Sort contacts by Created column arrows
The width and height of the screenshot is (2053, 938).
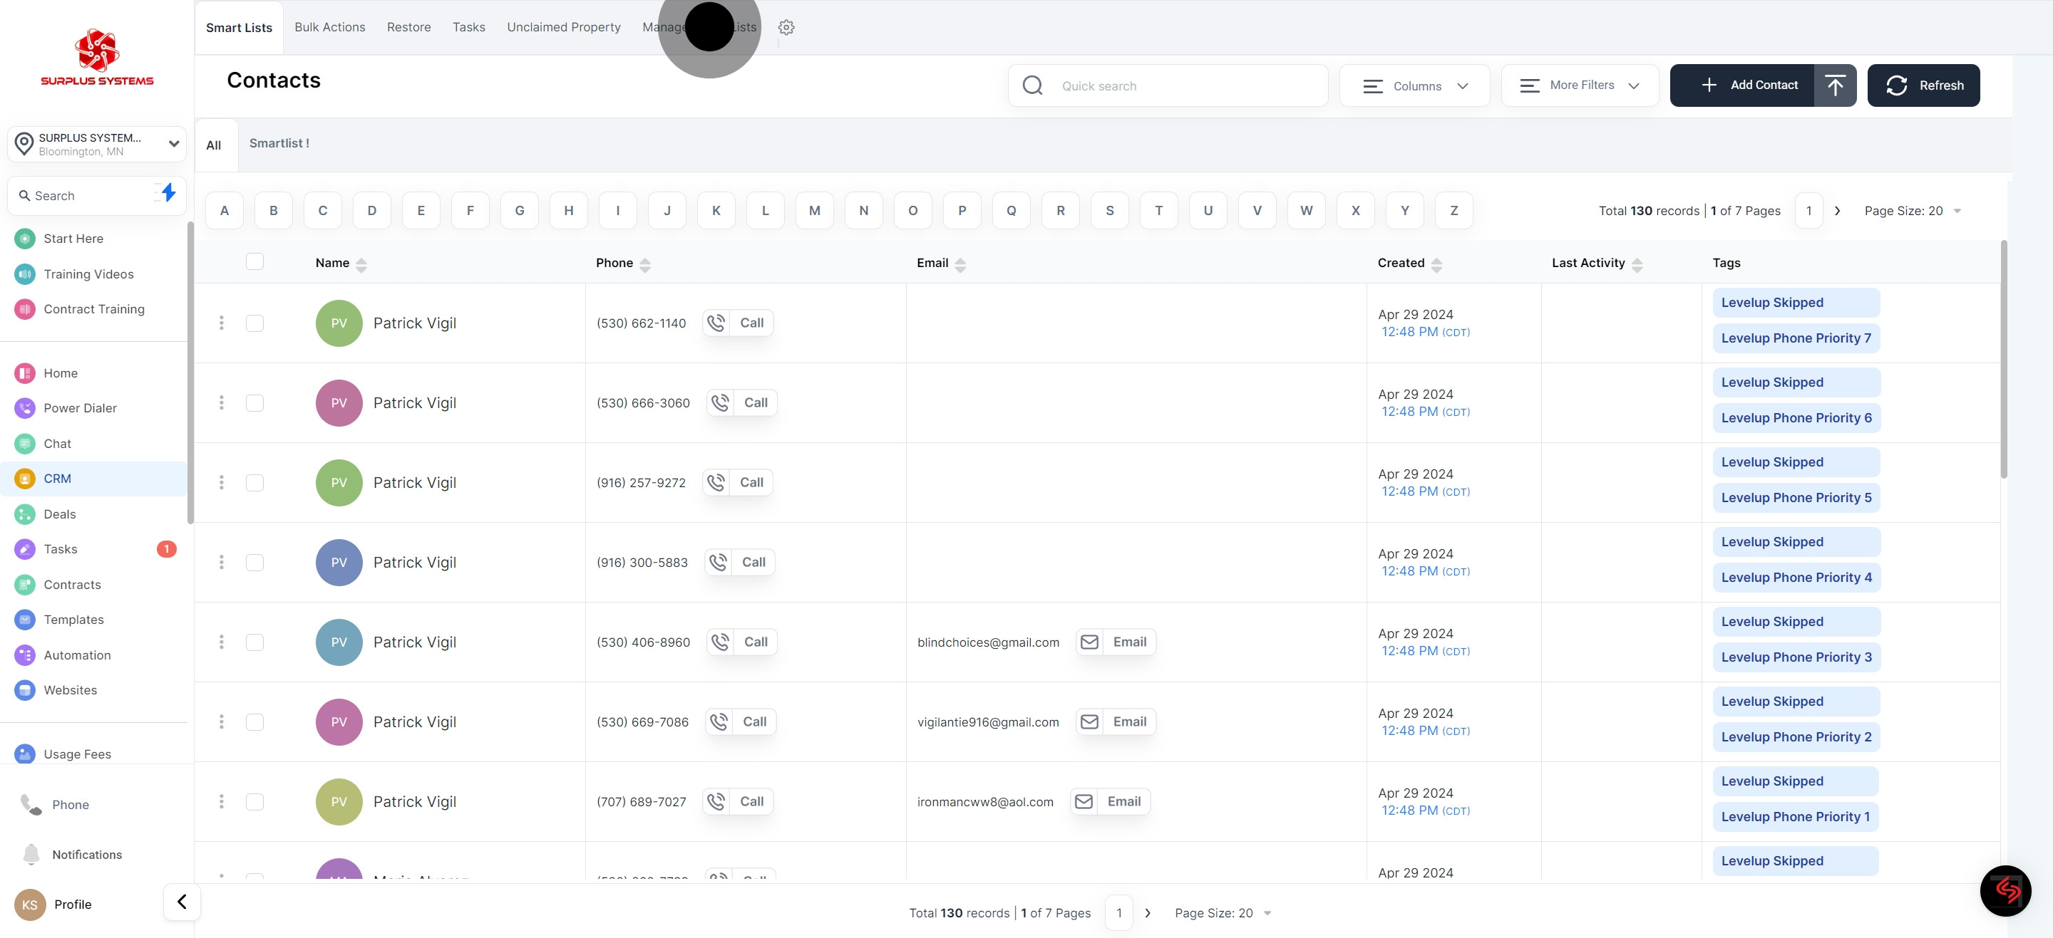coord(1436,264)
